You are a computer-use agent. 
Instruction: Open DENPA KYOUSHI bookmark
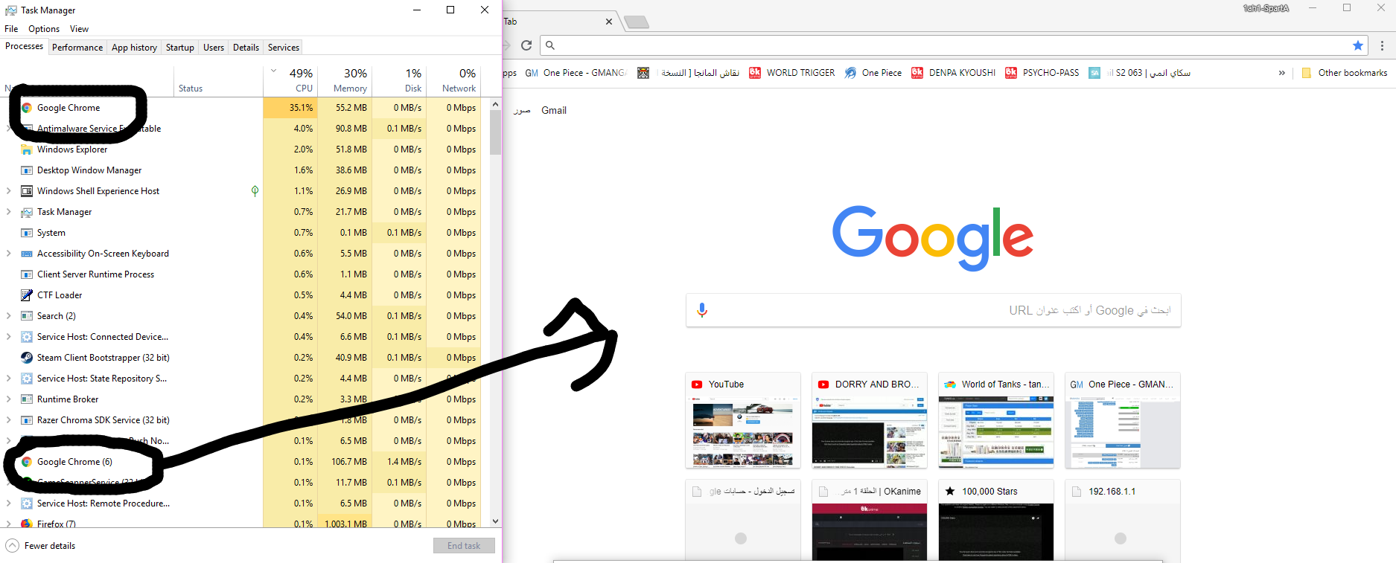click(954, 73)
